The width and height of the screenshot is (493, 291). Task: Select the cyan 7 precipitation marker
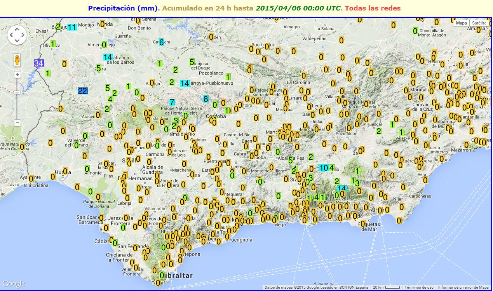pos(172,102)
